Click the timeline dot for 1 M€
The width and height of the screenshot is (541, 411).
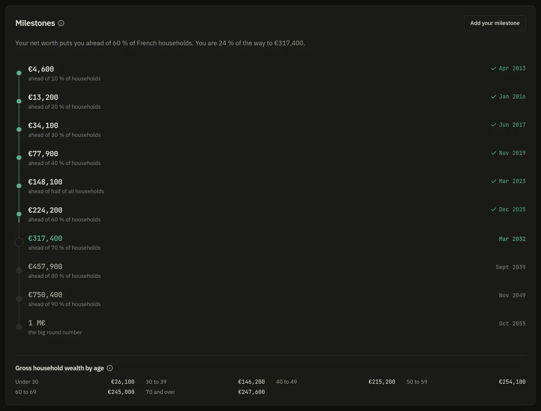[x=19, y=327]
